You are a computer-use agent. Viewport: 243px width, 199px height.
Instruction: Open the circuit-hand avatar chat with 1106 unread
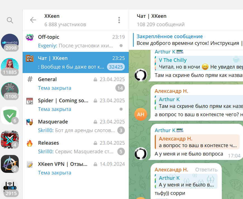(10, 91)
